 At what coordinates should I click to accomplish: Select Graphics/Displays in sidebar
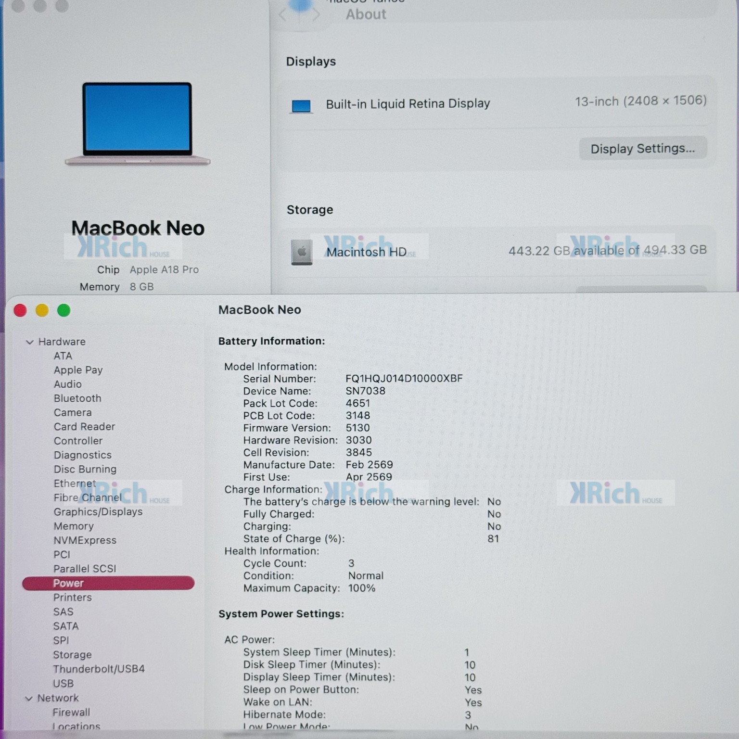point(98,511)
